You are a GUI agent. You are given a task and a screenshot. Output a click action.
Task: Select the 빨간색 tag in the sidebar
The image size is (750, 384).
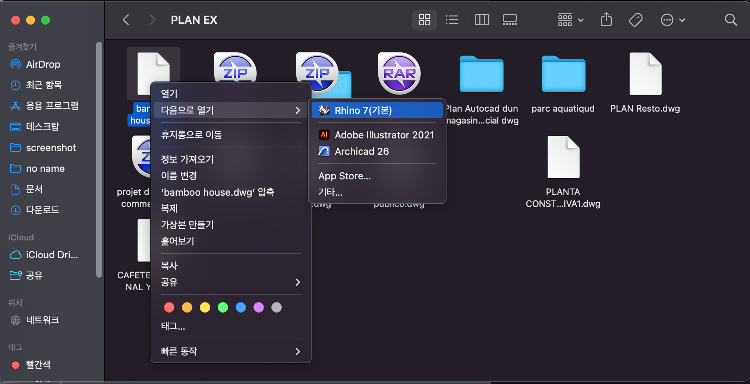[x=38, y=365]
